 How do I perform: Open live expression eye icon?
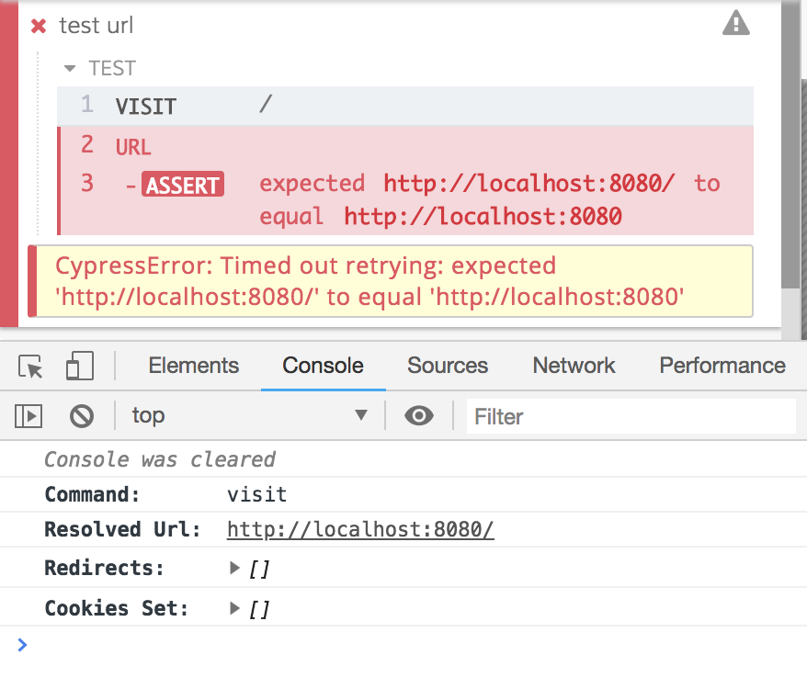pyautogui.click(x=419, y=415)
